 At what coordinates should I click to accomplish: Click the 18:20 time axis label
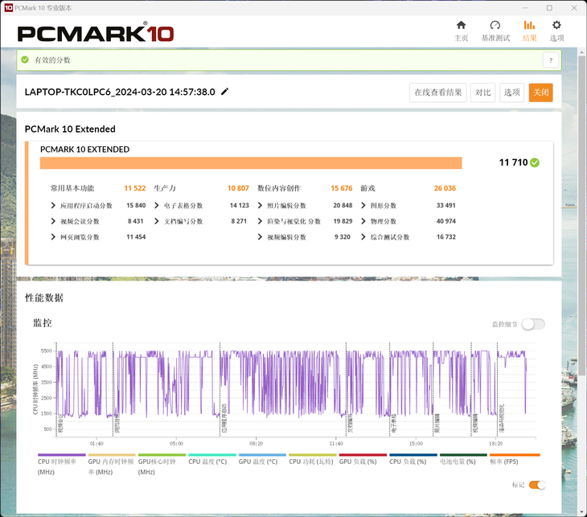pos(495,444)
